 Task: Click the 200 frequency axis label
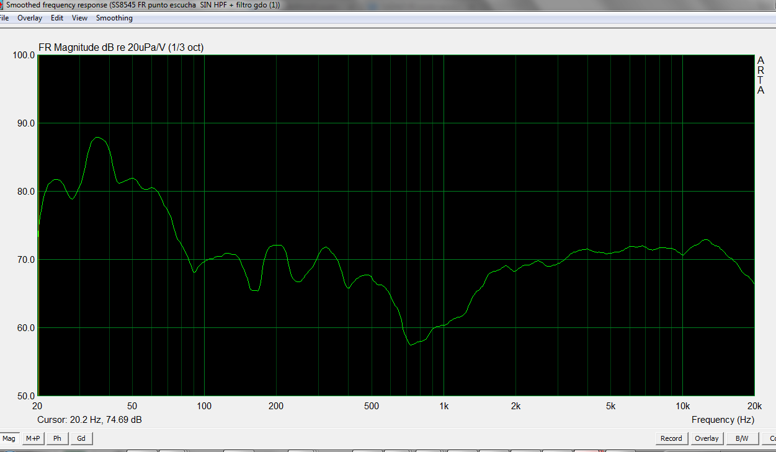coord(276,406)
